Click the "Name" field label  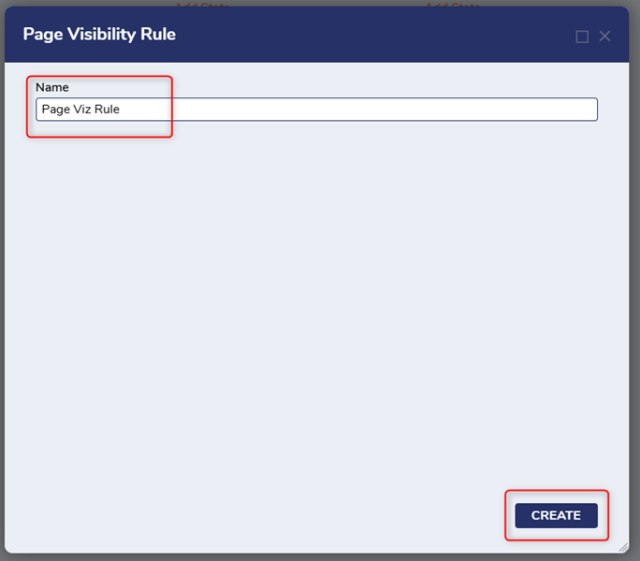[x=52, y=87]
